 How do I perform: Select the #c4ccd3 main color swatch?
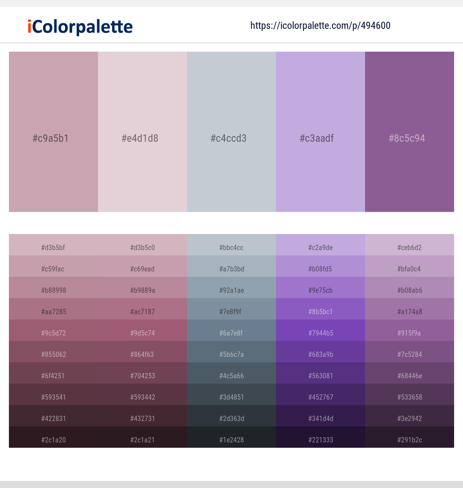[231, 132]
